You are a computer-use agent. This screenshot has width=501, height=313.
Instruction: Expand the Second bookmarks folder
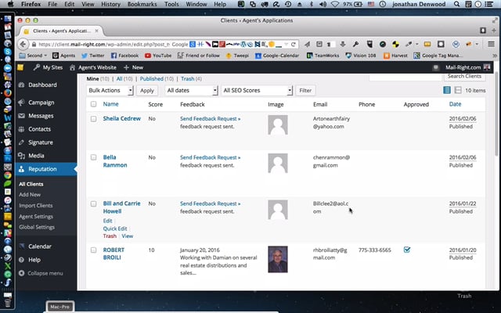coord(33,56)
